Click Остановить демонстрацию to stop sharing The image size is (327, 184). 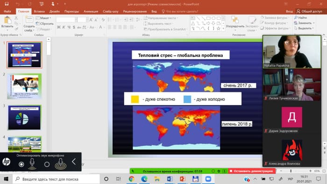coord(252,171)
